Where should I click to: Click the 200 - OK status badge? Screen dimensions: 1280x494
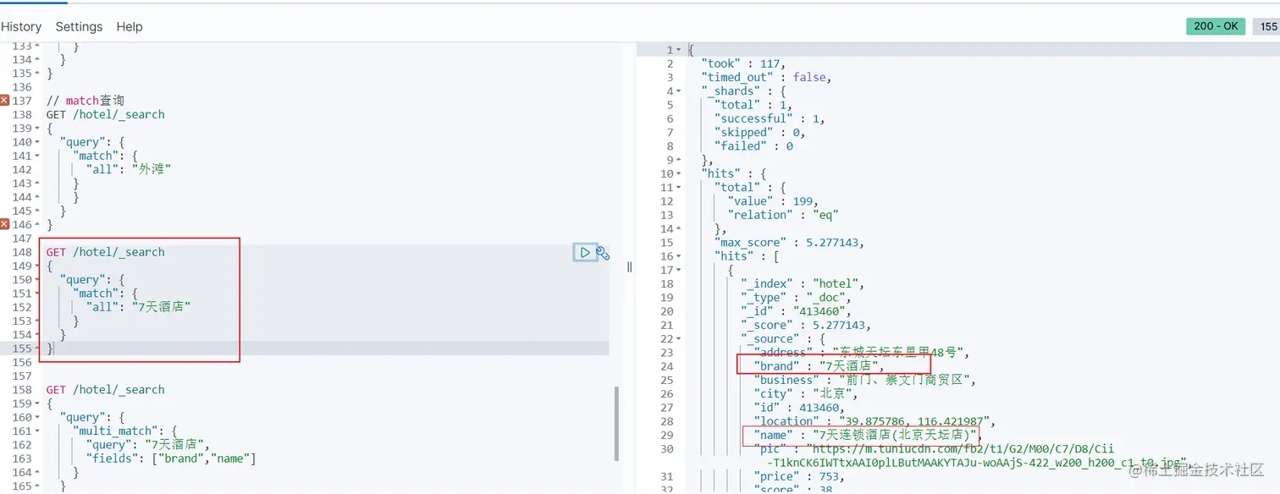click(x=1216, y=26)
